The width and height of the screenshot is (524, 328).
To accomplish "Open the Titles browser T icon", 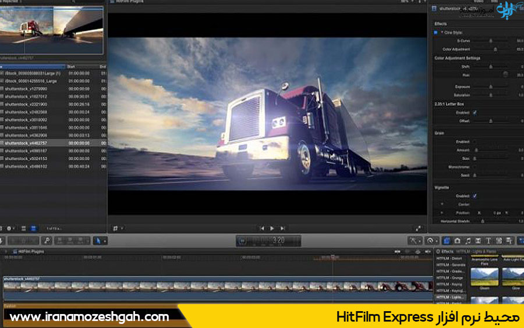I will click(x=488, y=241).
